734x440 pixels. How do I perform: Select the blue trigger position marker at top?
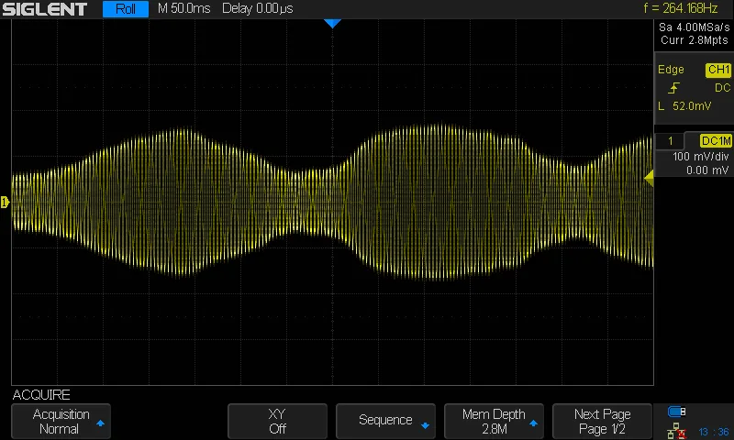pos(332,24)
